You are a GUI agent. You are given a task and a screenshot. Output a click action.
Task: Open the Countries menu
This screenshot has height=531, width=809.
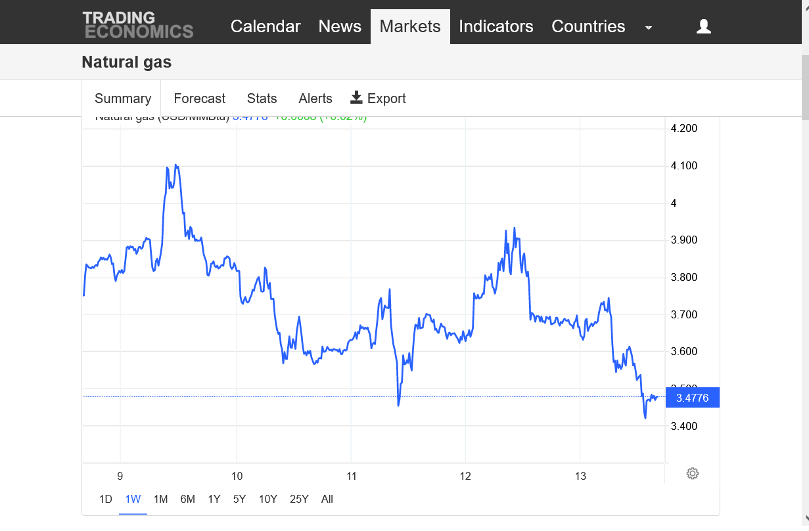tap(588, 26)
